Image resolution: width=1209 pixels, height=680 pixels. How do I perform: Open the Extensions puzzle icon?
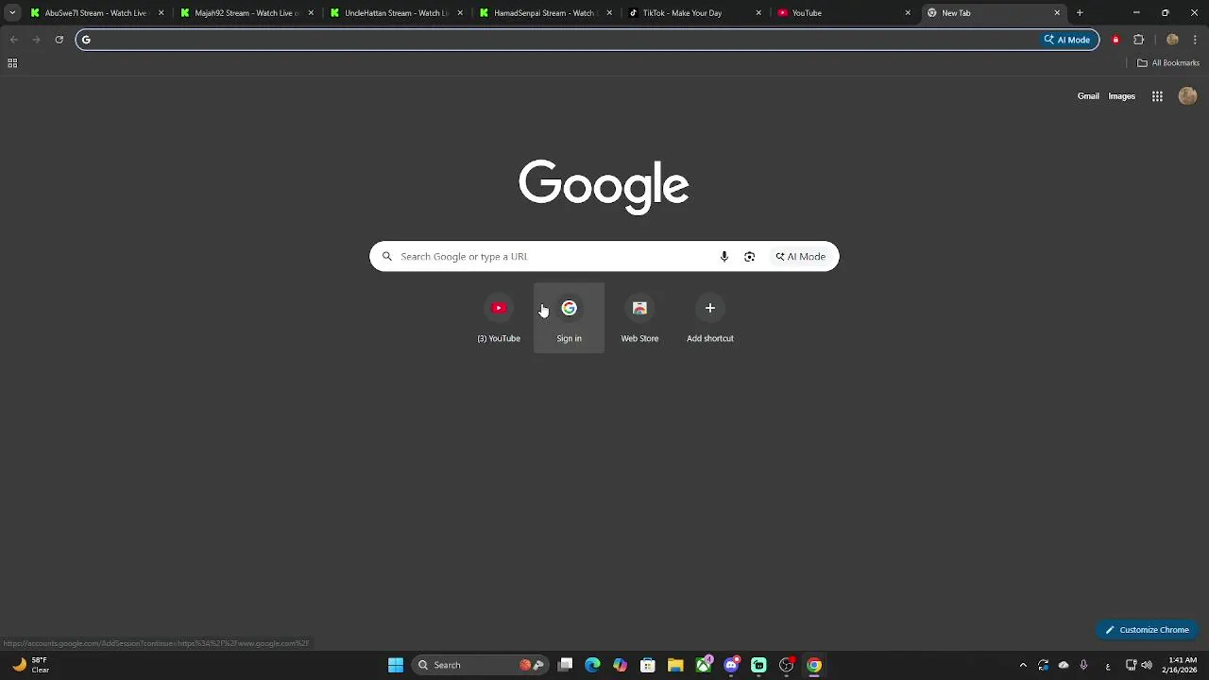pyautogui.click(x=1138, y=40)
